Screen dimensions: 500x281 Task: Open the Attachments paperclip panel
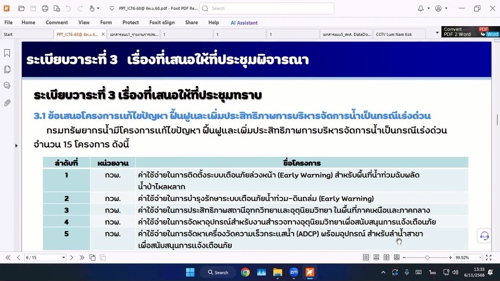pos(7,102)
